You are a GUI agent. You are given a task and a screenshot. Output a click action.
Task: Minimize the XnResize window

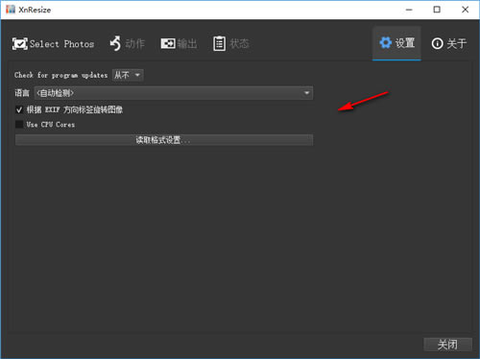409,10
